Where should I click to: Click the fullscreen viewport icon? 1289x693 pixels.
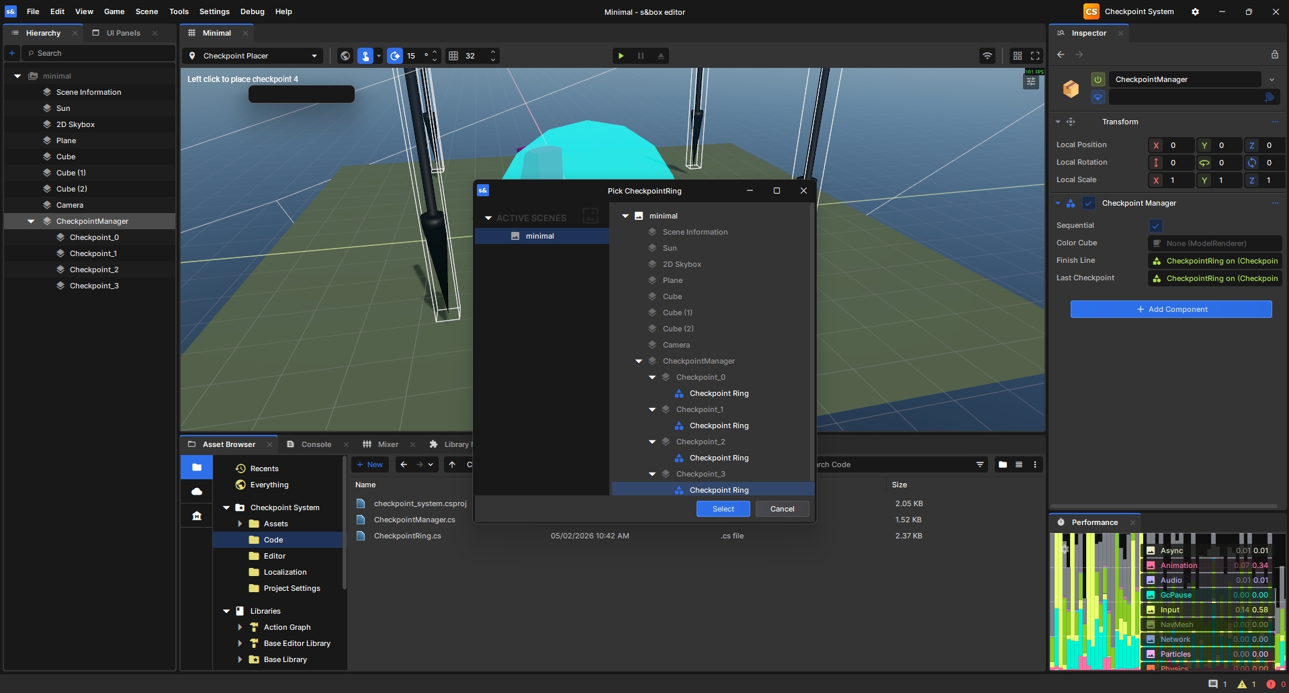pyautogui.click(x=1035, y=56)
